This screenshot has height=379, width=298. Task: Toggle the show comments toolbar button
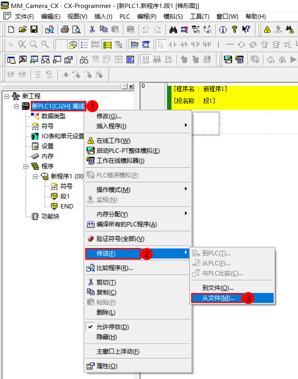(73, 45)
